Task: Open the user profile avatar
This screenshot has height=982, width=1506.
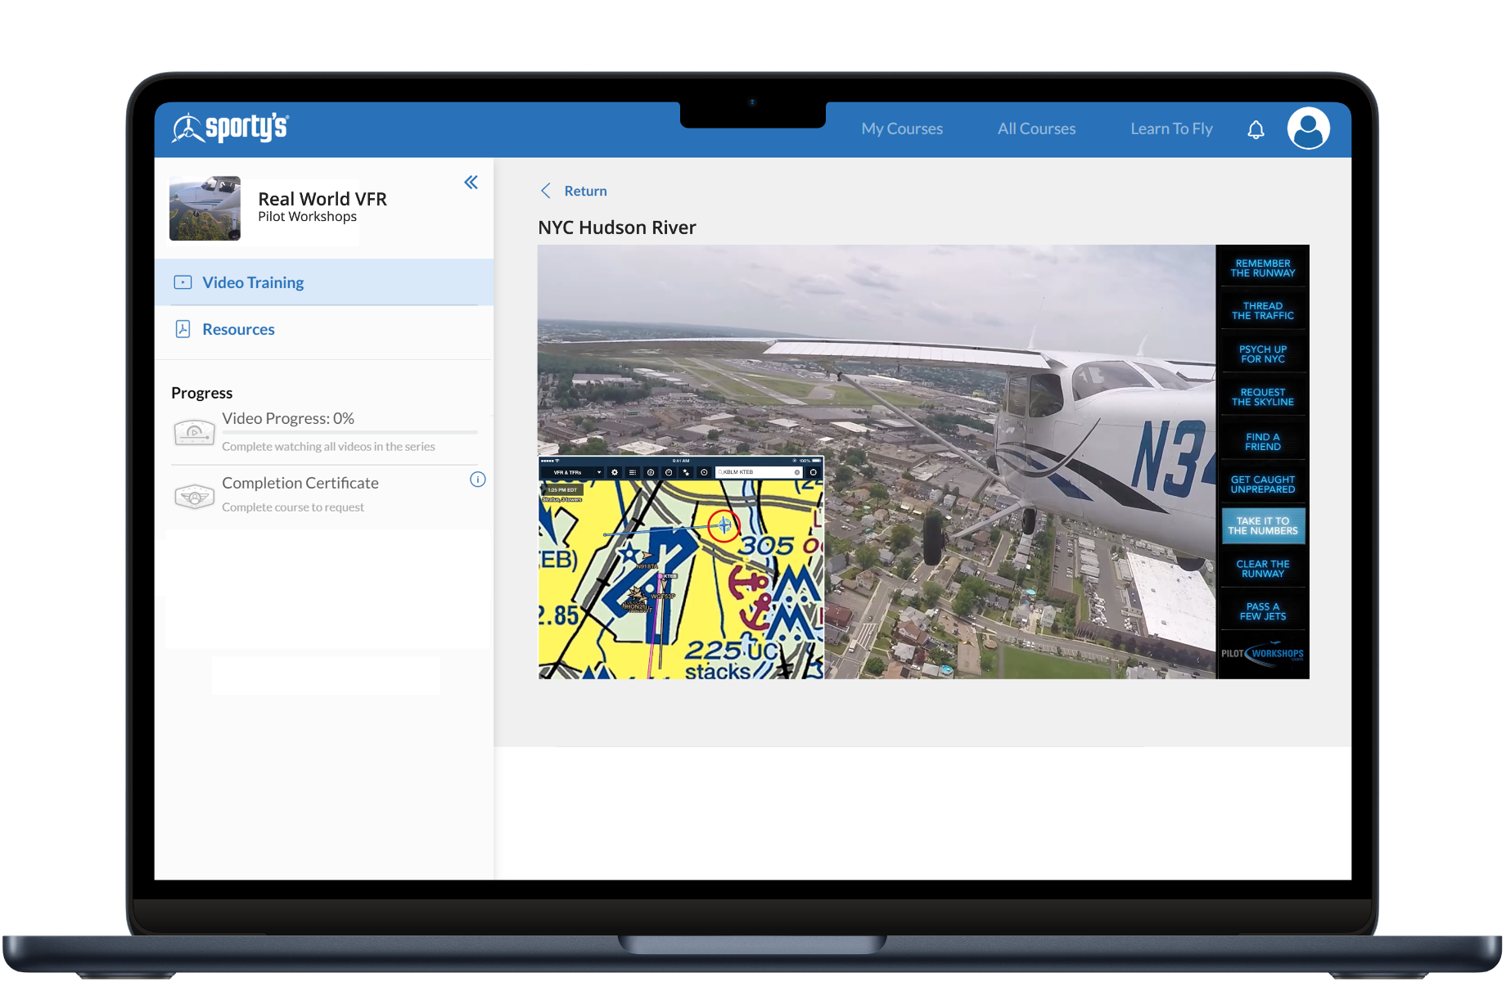Action: [x=1308, y=128]
